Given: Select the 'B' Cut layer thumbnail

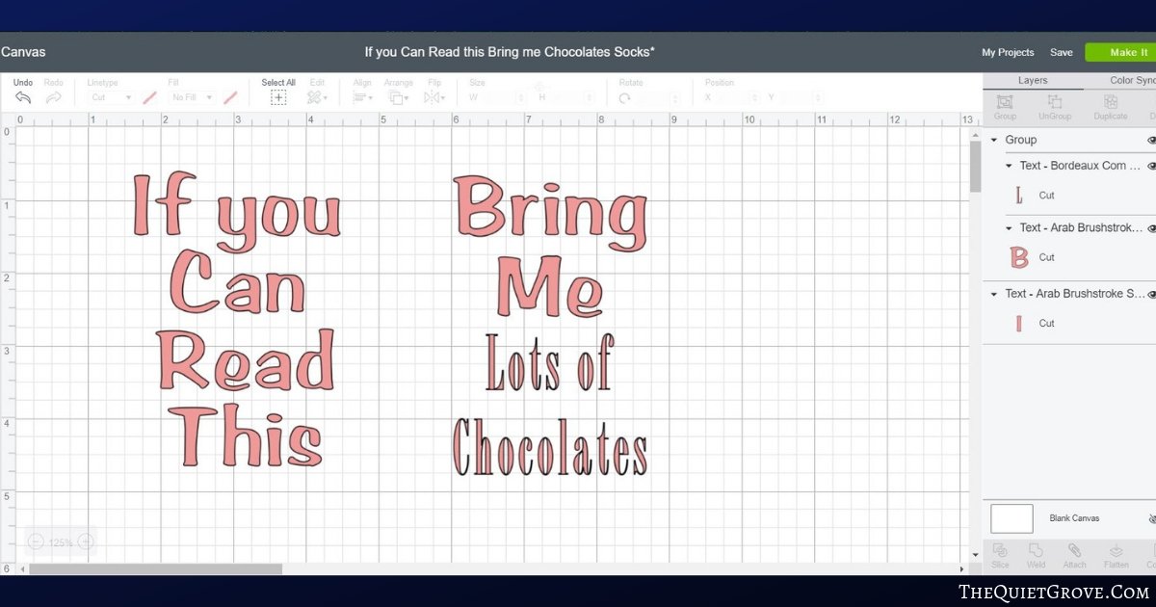Looking at the screenshot, I should pos(1019,258).
